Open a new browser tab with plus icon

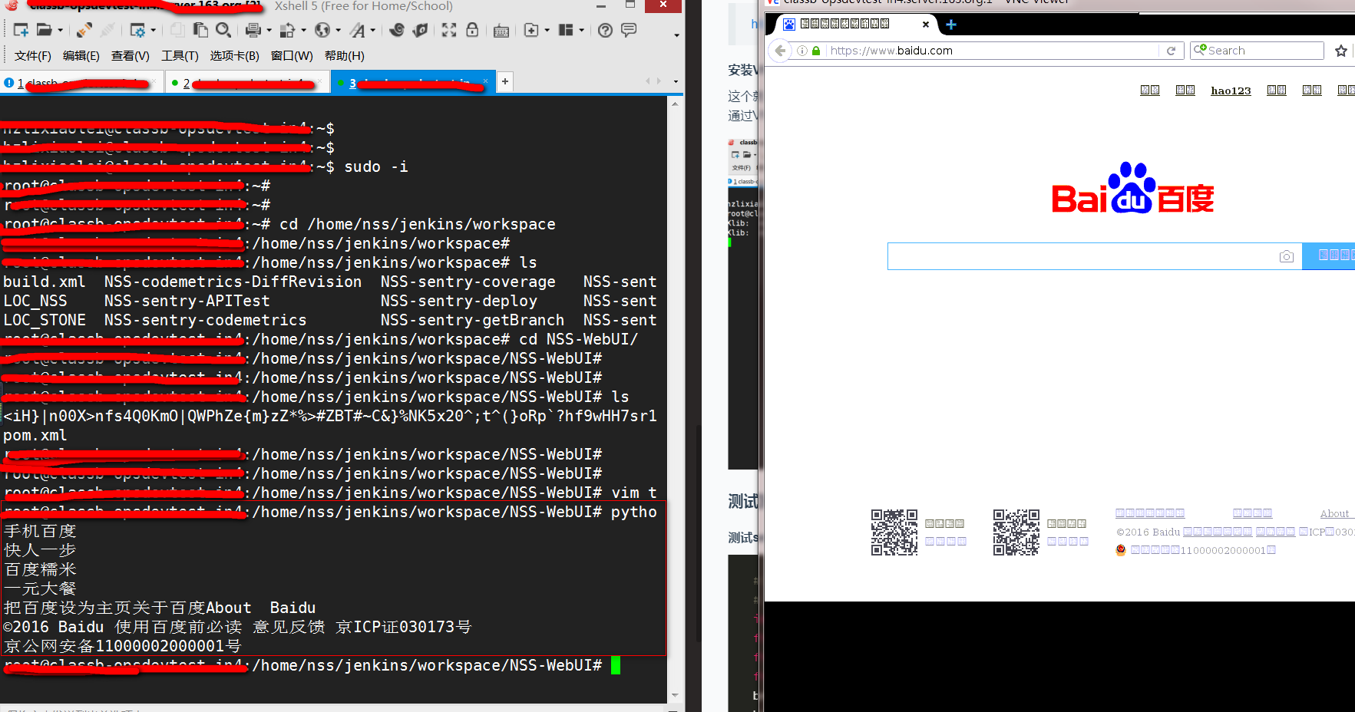point(950,25)
